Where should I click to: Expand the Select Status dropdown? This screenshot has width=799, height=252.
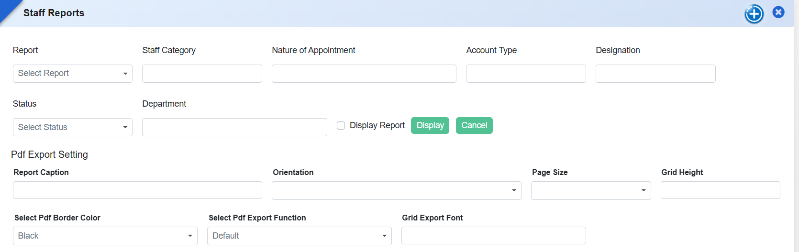(73, 127)
